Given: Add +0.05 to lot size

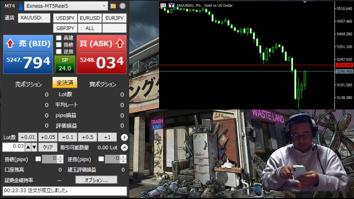Looking at the screenshot, I should coord(48,137).
